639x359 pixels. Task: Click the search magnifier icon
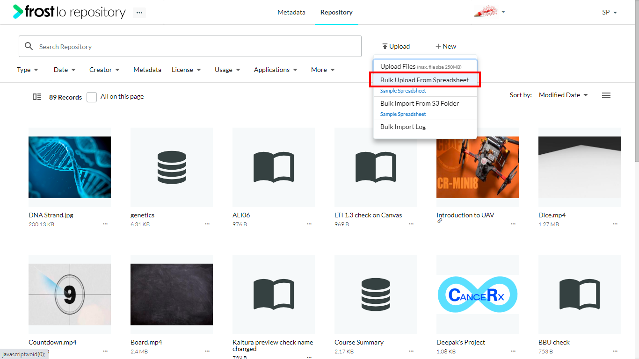tap(29, 46)
